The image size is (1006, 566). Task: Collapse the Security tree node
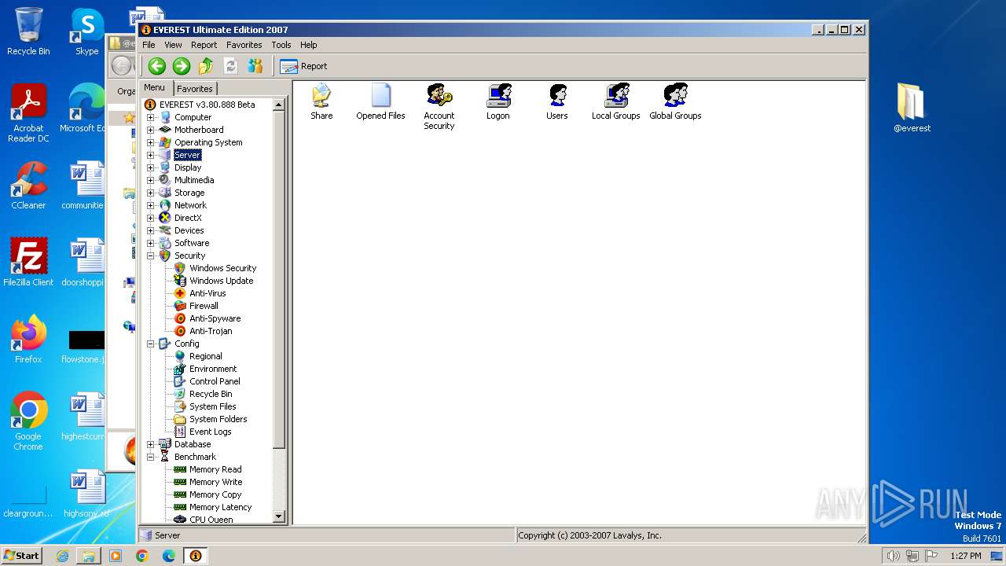click(x=151, y=255)
